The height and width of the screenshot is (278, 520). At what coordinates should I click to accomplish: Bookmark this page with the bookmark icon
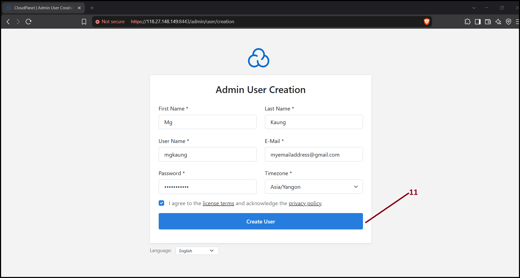coord(84,22)
